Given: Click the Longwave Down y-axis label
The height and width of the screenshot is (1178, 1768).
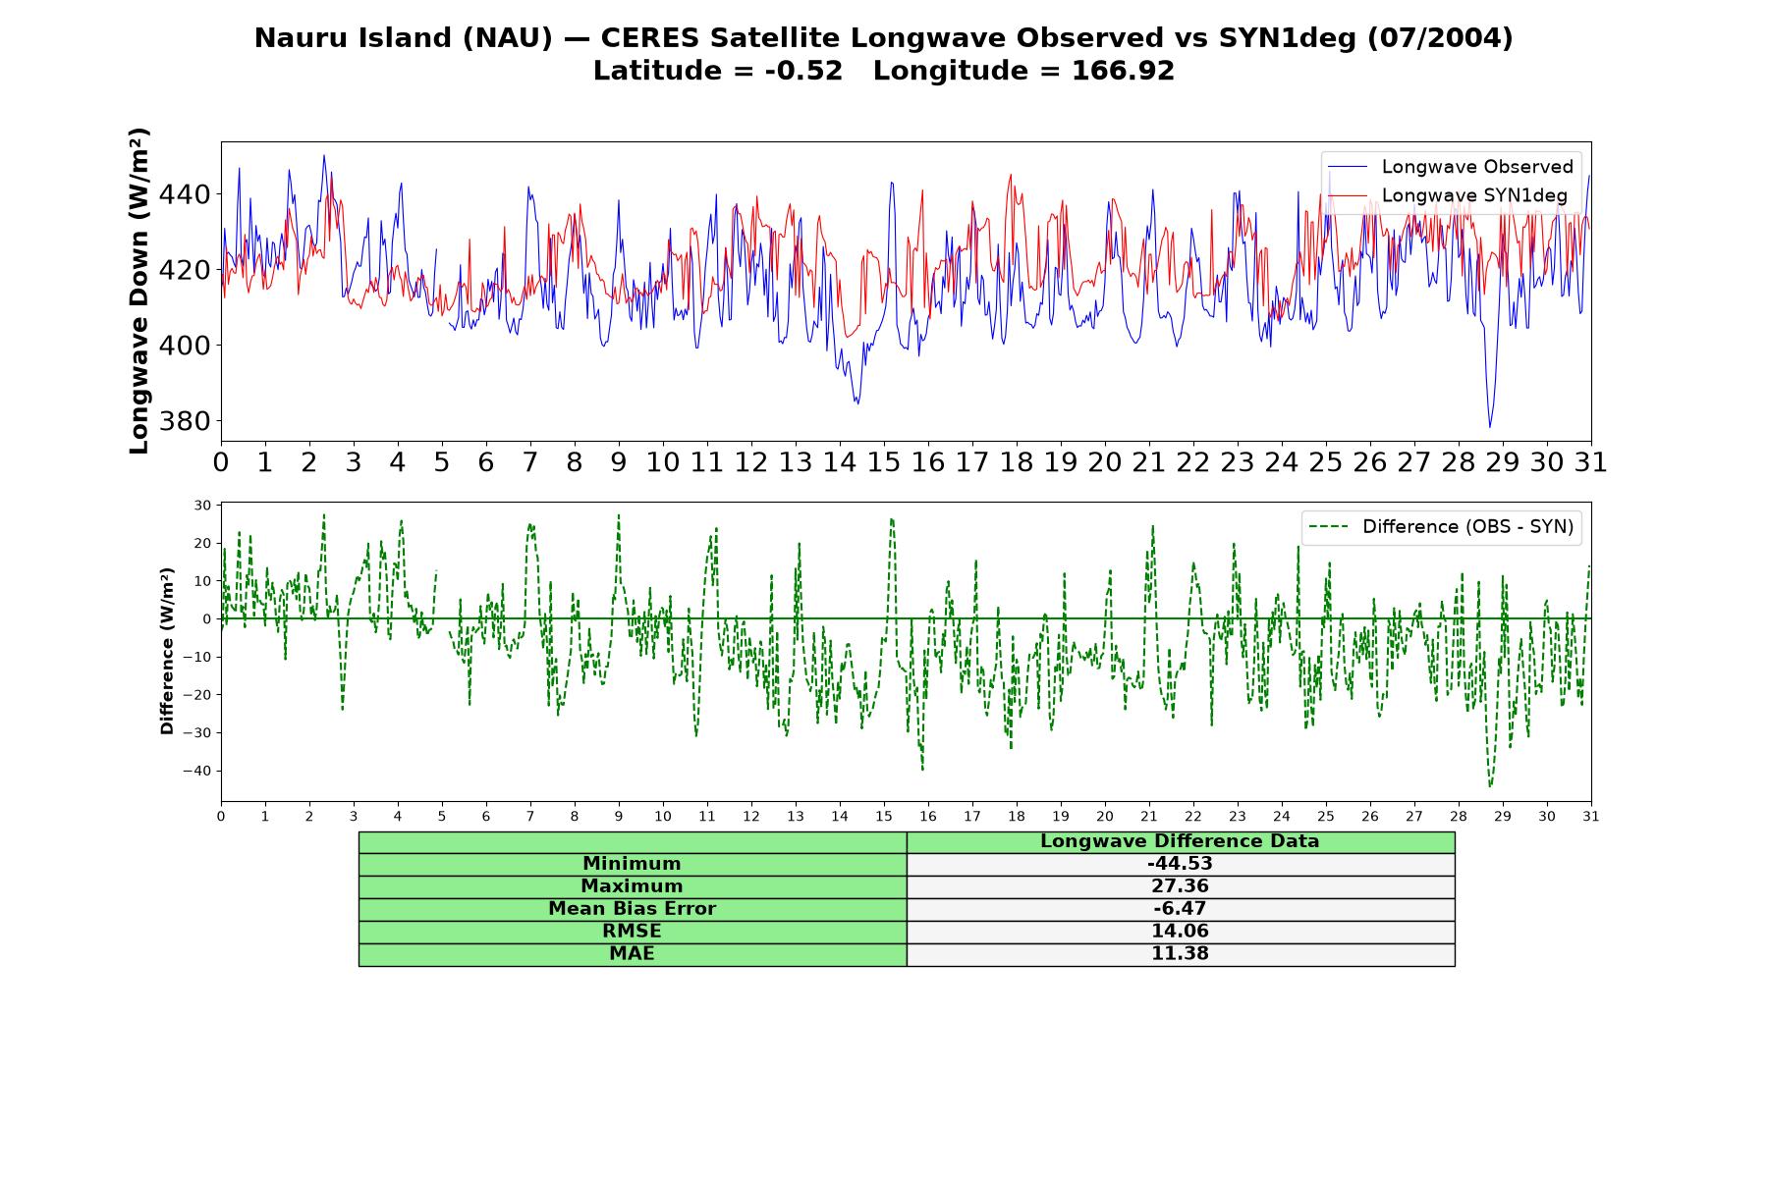Looking at the screenshot, I should (139, 291).
